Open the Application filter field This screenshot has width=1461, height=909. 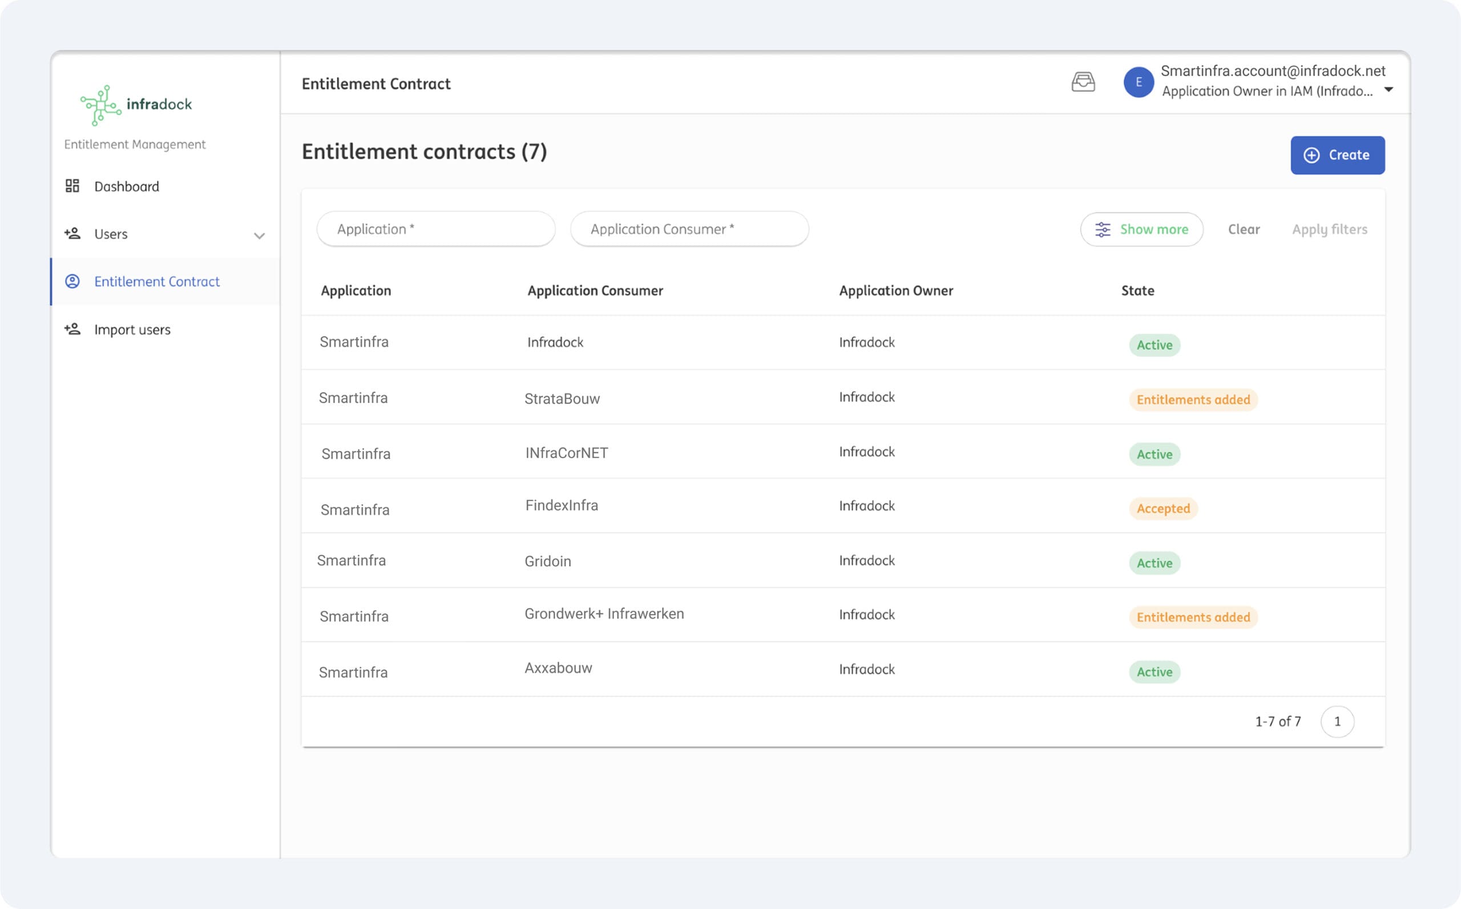coord(436,229)
